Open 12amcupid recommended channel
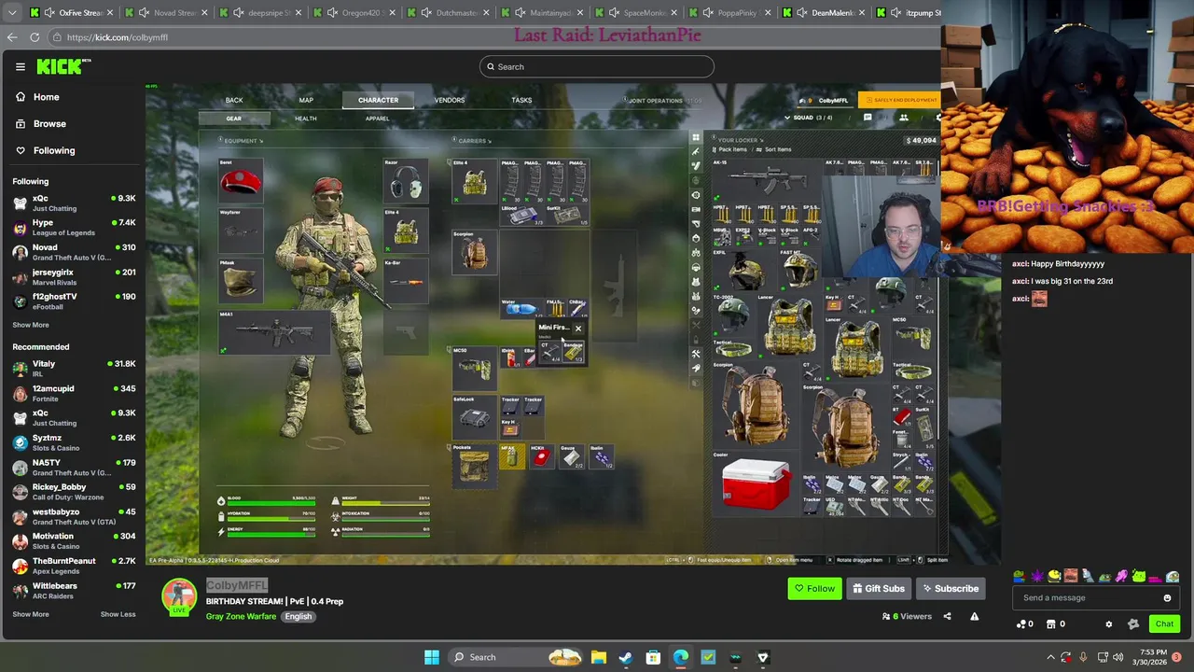1194x672 pixels. [x=74, y=393]
